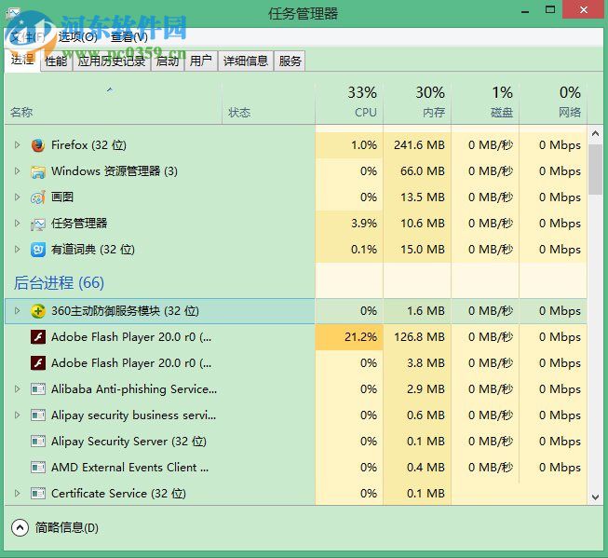608x558 pixels.
Task: Open the 选项(O) menu
Action: [77, 37]
